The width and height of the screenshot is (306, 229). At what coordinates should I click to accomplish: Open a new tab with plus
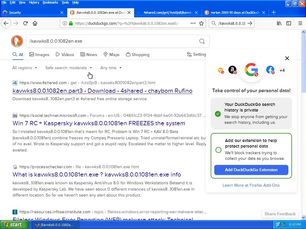(x=274, y=12)
